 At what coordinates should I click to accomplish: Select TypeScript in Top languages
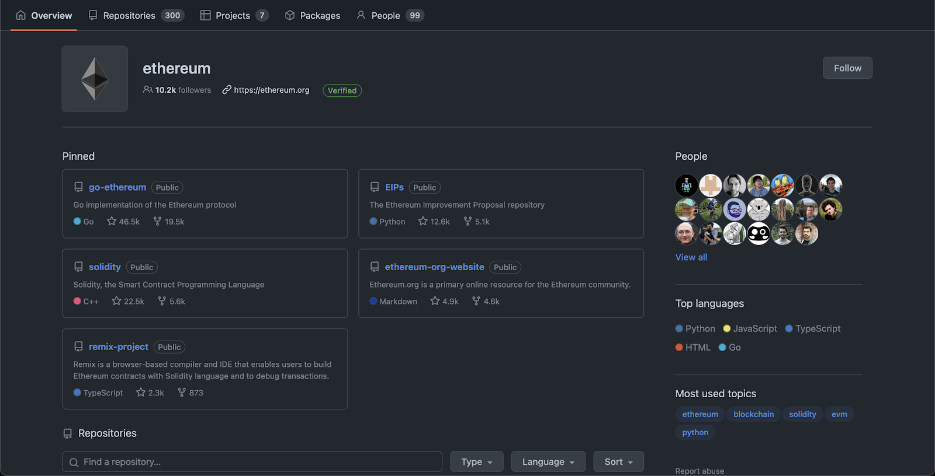[x=813, y=328]
